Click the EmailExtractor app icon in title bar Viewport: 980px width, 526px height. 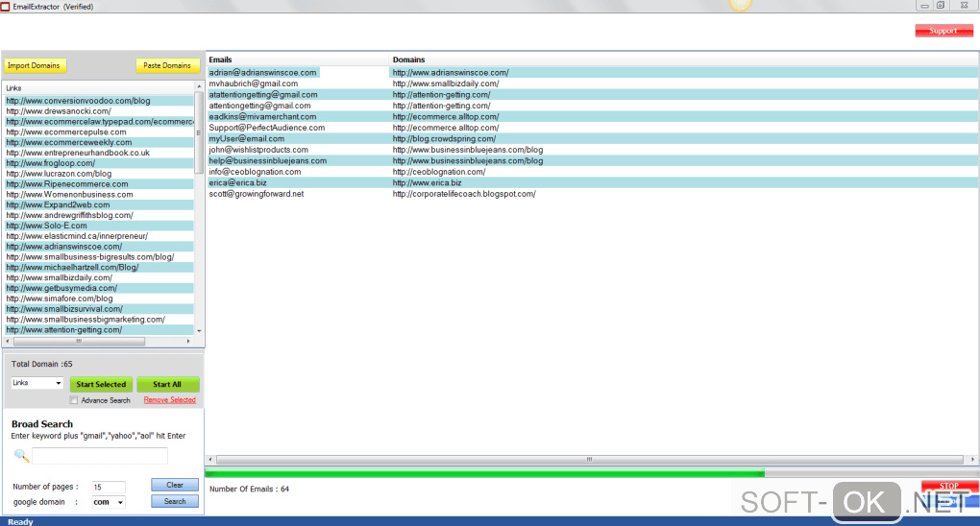coord(5,7)
